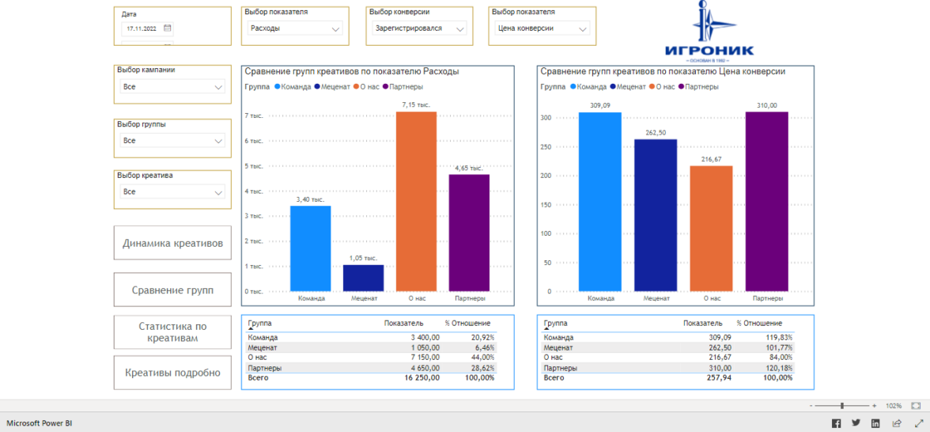This screenshot has height=432, width=930.
Task: Enter full screen mode with diagonal arrows icon
Action: 918,423
